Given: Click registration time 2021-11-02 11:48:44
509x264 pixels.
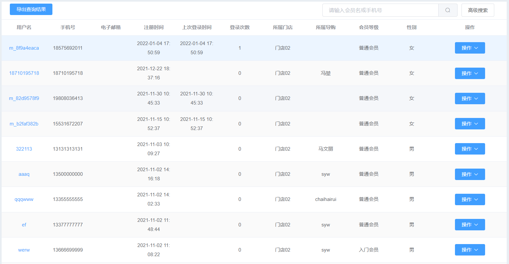Looking at the screenshot, I should [154, 225].
